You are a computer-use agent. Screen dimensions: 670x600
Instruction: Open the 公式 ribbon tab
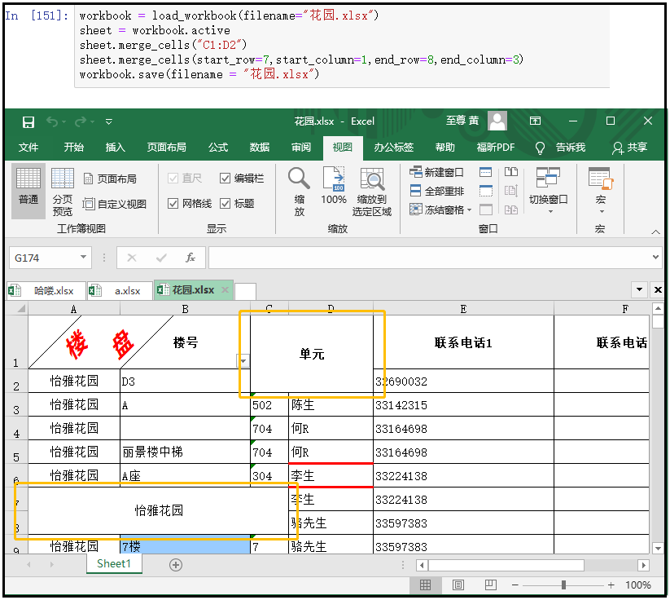click(x=218, y=148)
